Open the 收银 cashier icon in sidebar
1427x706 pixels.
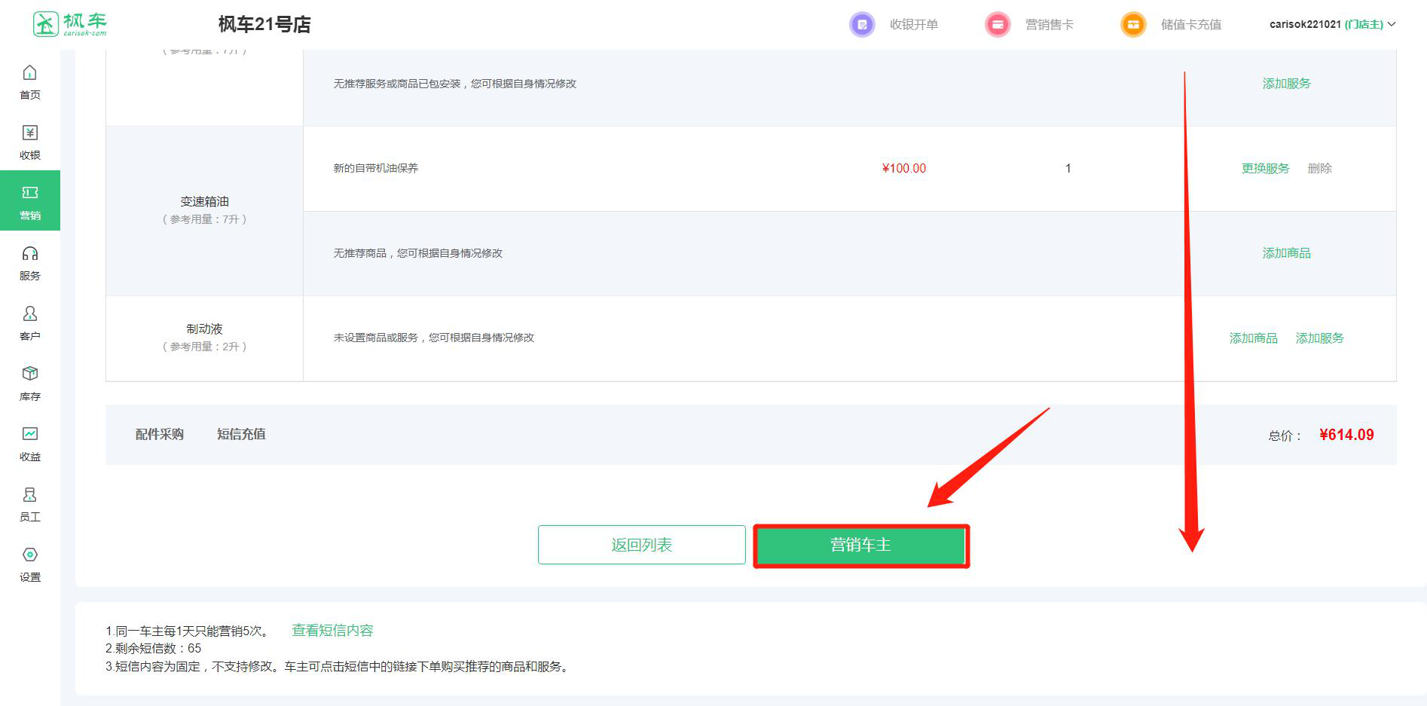[x=30, y=133]
